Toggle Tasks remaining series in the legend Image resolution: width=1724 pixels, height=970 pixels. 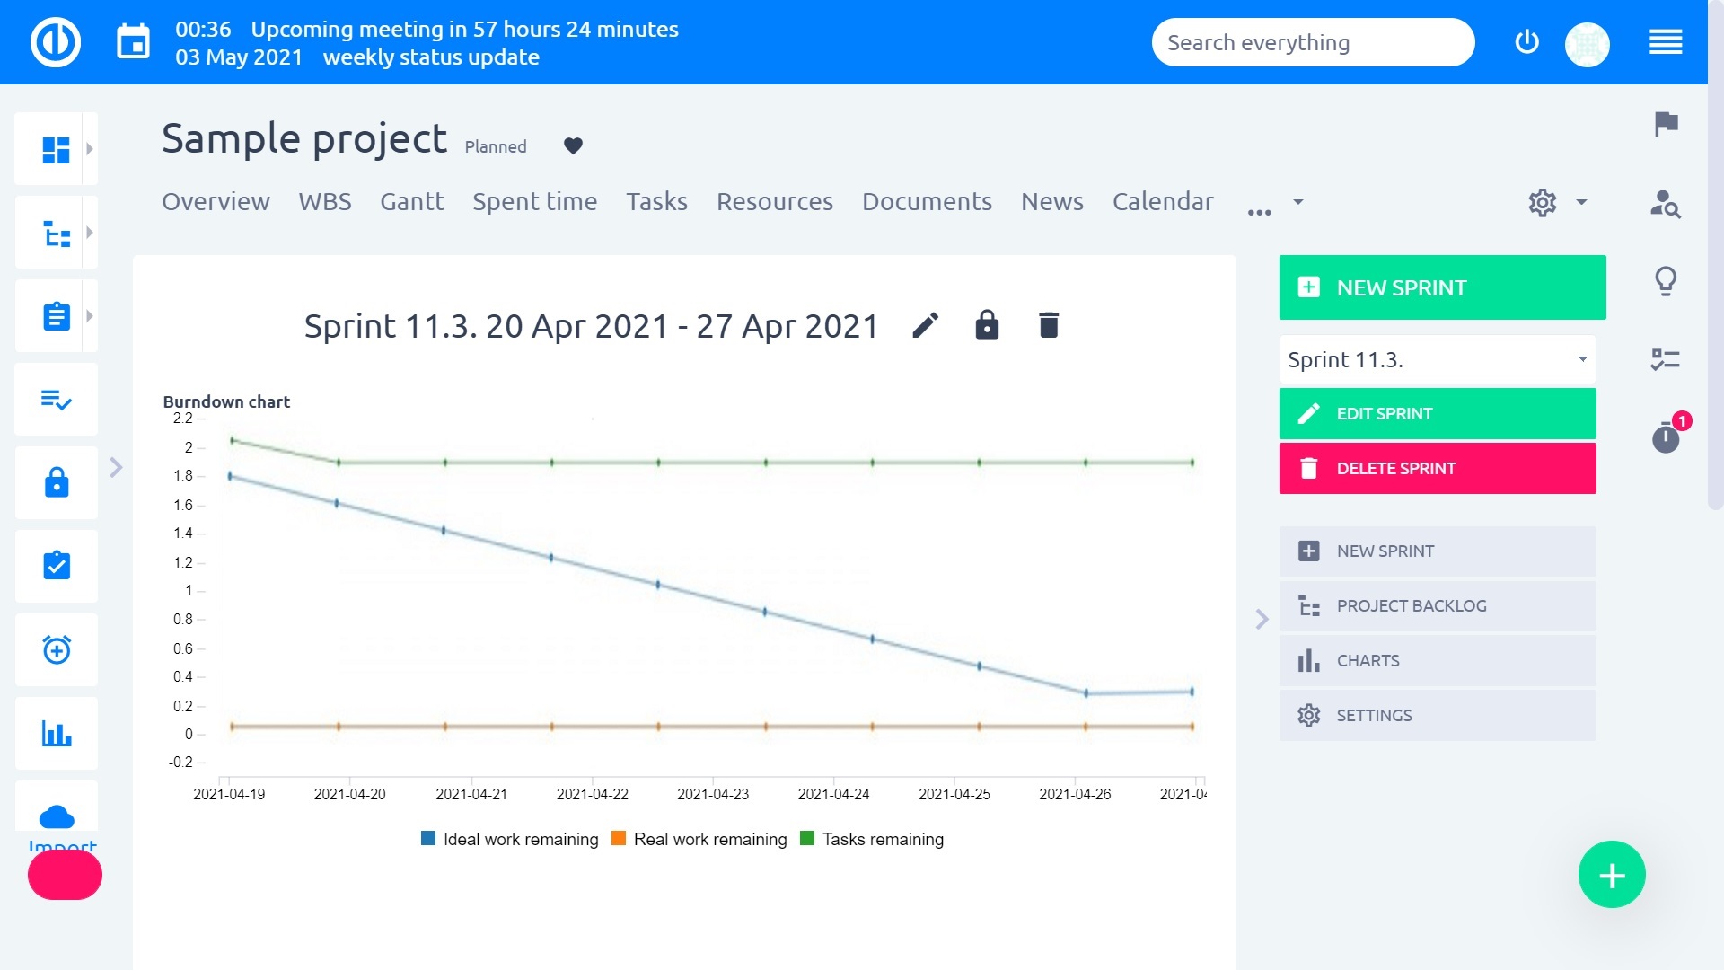pos(872,839)
